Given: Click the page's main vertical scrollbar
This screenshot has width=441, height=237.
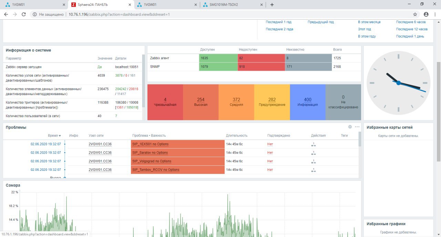Looking at the screenshot, I should click(x=439, y=112).
